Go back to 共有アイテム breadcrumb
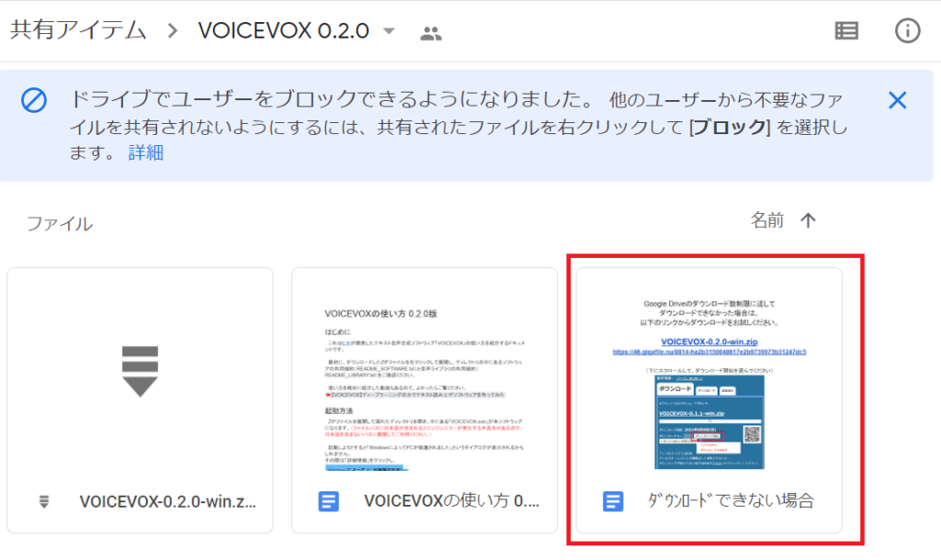941x560 pixels. click(78, 30)
